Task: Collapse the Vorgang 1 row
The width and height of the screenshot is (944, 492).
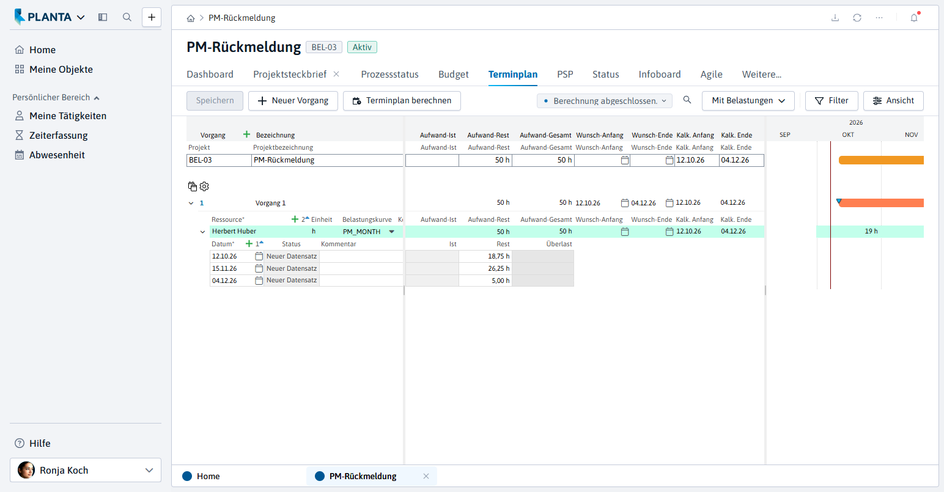Action: pyautogui.click(x=191, y=203)
